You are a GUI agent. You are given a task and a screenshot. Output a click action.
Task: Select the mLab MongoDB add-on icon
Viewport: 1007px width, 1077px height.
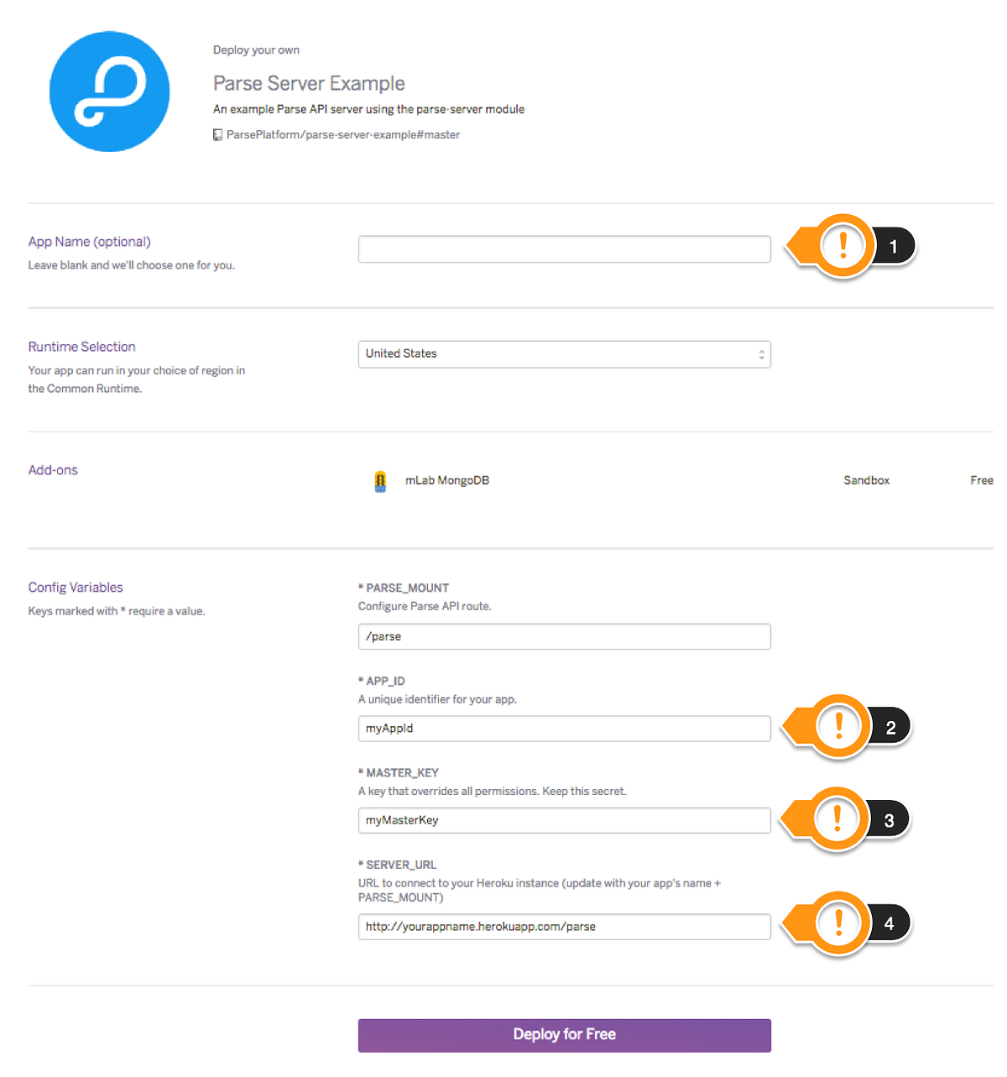(380, 480)
